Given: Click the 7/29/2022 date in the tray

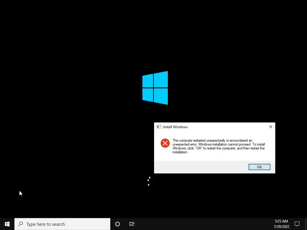Looking at the screenshot, I should point(281,227).
